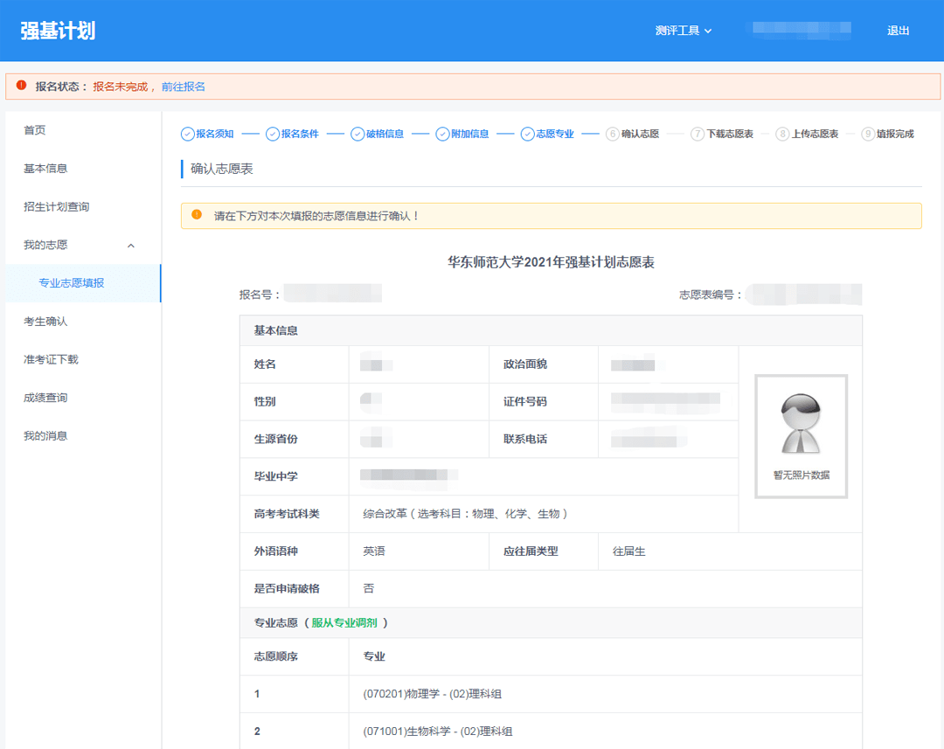Click step 6 确认志愿 number icon

tap(612, 134)
